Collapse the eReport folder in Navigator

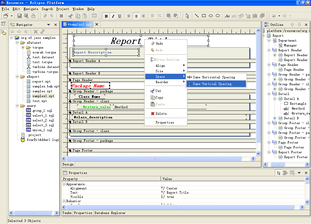(x=17, y=77)
